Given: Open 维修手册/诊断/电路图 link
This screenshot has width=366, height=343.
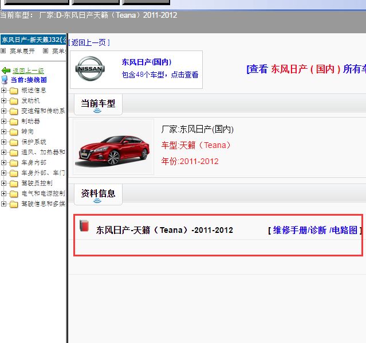Looking at the screenshot, I should (315, 231).
